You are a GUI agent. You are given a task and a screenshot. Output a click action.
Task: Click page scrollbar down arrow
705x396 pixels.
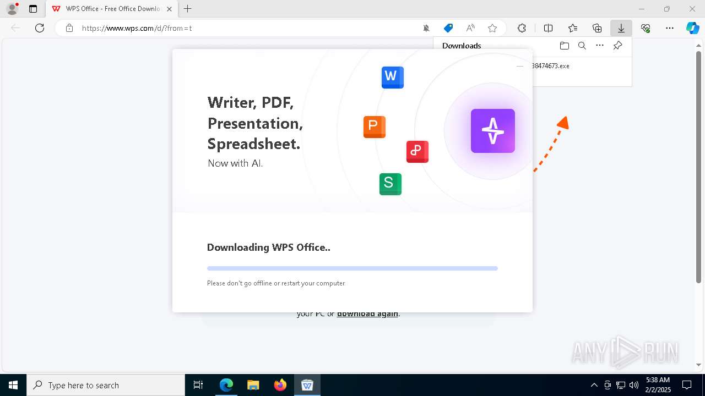(699, 365)
